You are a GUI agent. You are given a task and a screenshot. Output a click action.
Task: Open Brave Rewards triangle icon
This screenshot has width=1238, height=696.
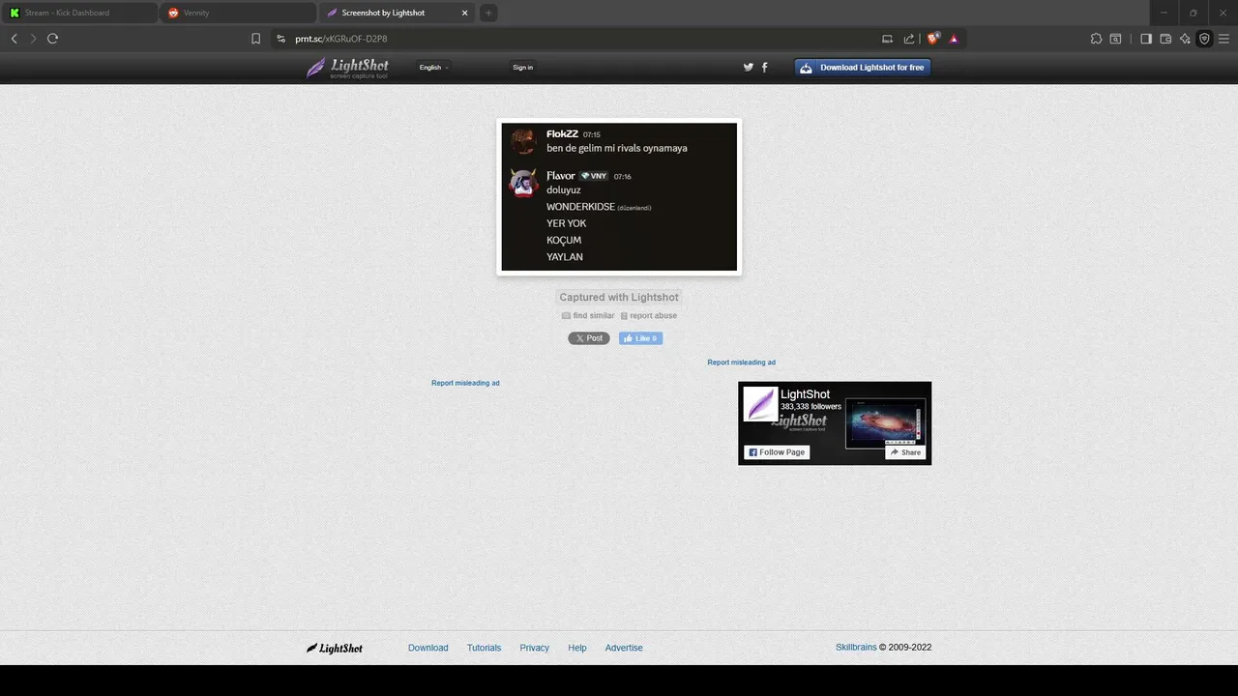(954, 39)
